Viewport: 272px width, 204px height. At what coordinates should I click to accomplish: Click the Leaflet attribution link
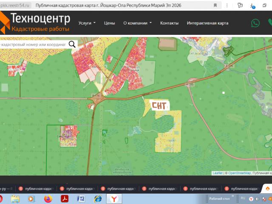coord(218,173)
